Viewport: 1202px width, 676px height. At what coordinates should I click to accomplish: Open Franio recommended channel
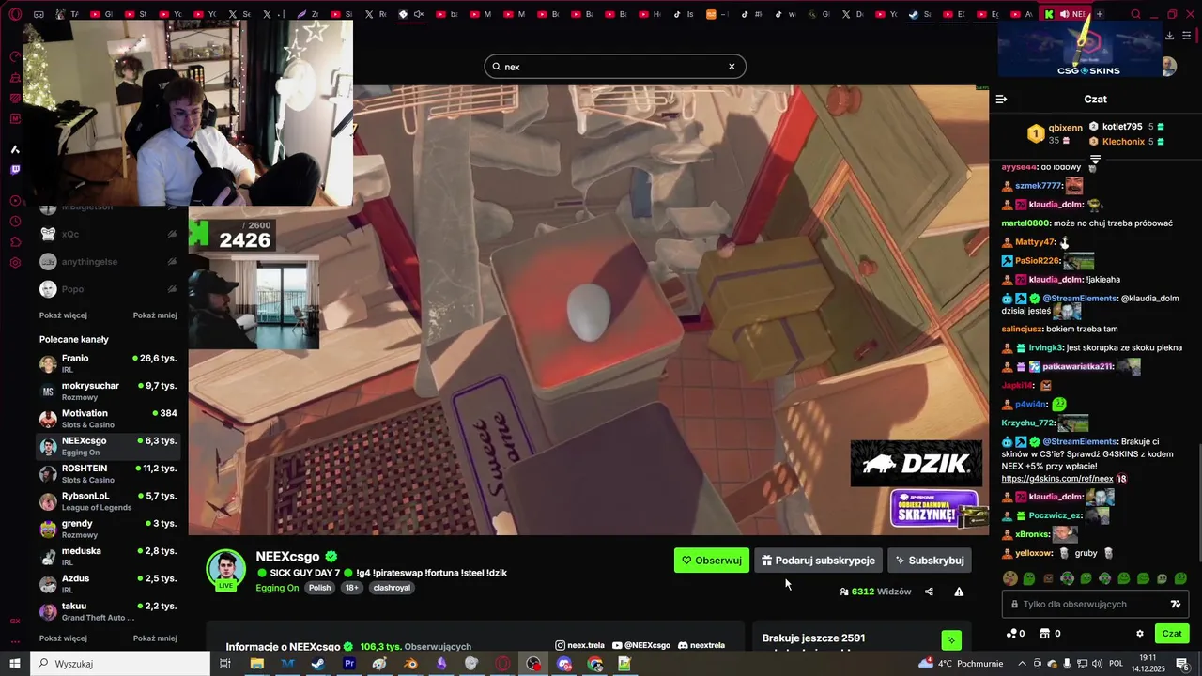click(x=108, y=363)
